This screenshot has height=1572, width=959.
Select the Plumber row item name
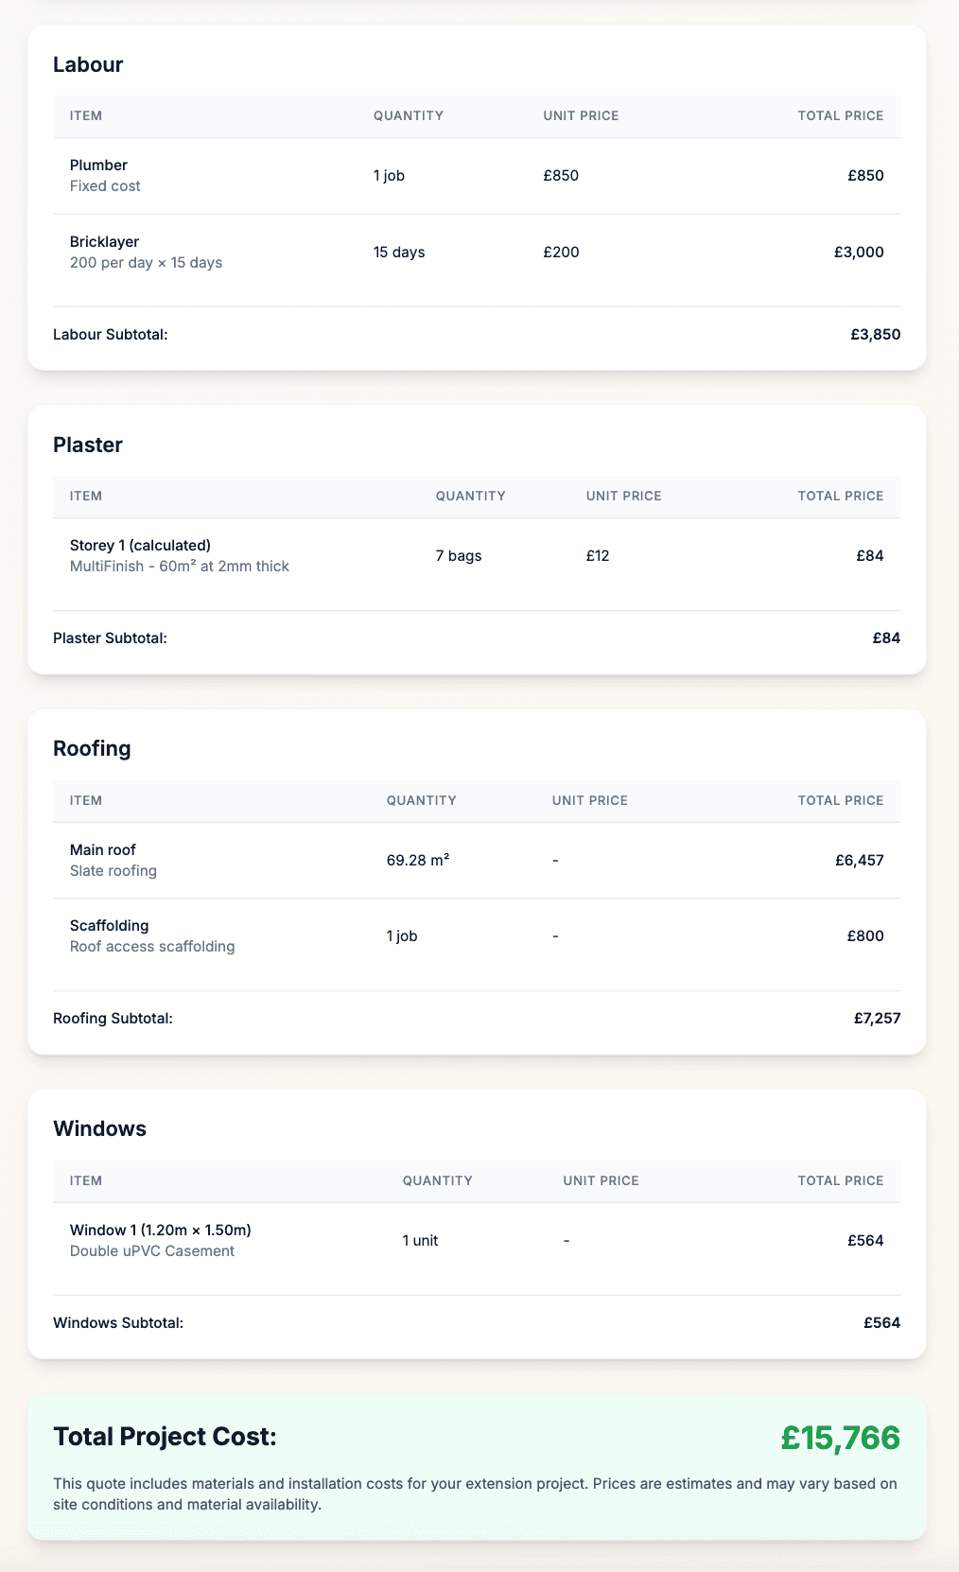click(x=98, y=165)
